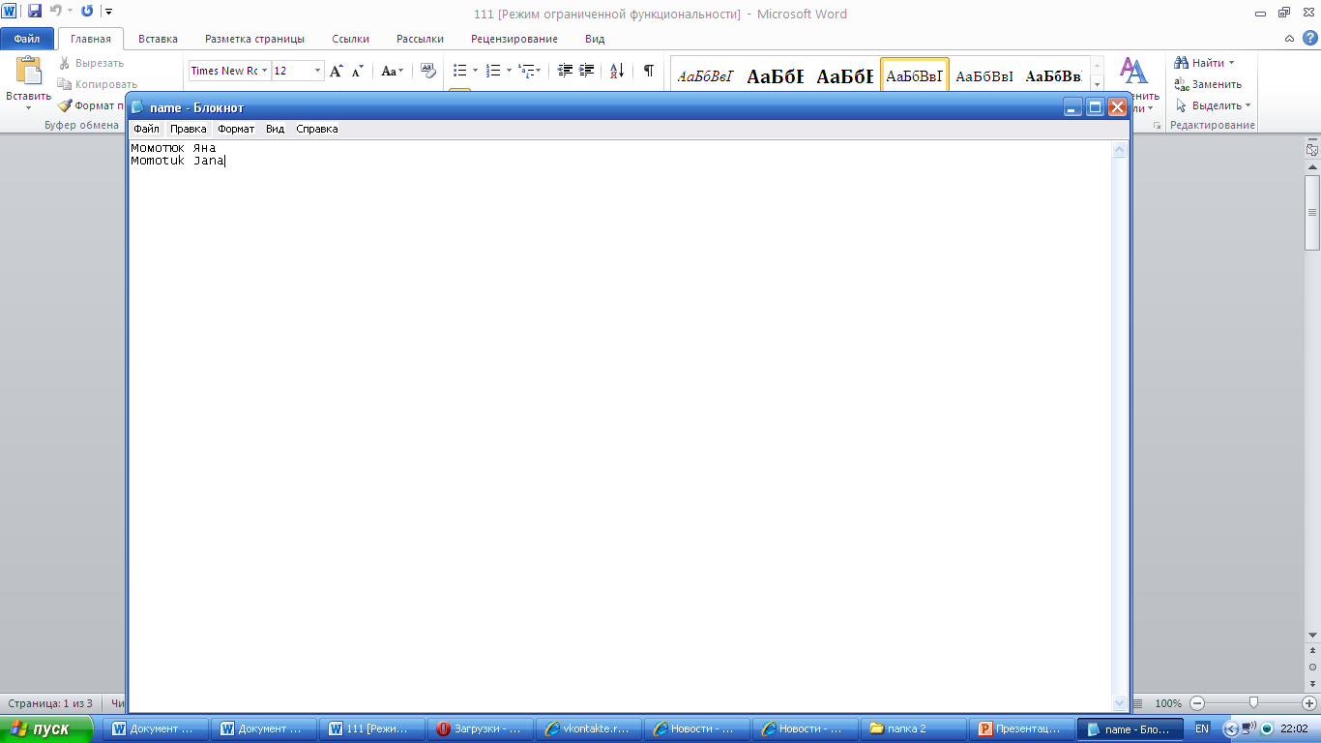Image resolution: width=1321 pixels, height=743 pixels.
Task: Click the Paste clipboard icon in Word ribbon
Action: 29,72
